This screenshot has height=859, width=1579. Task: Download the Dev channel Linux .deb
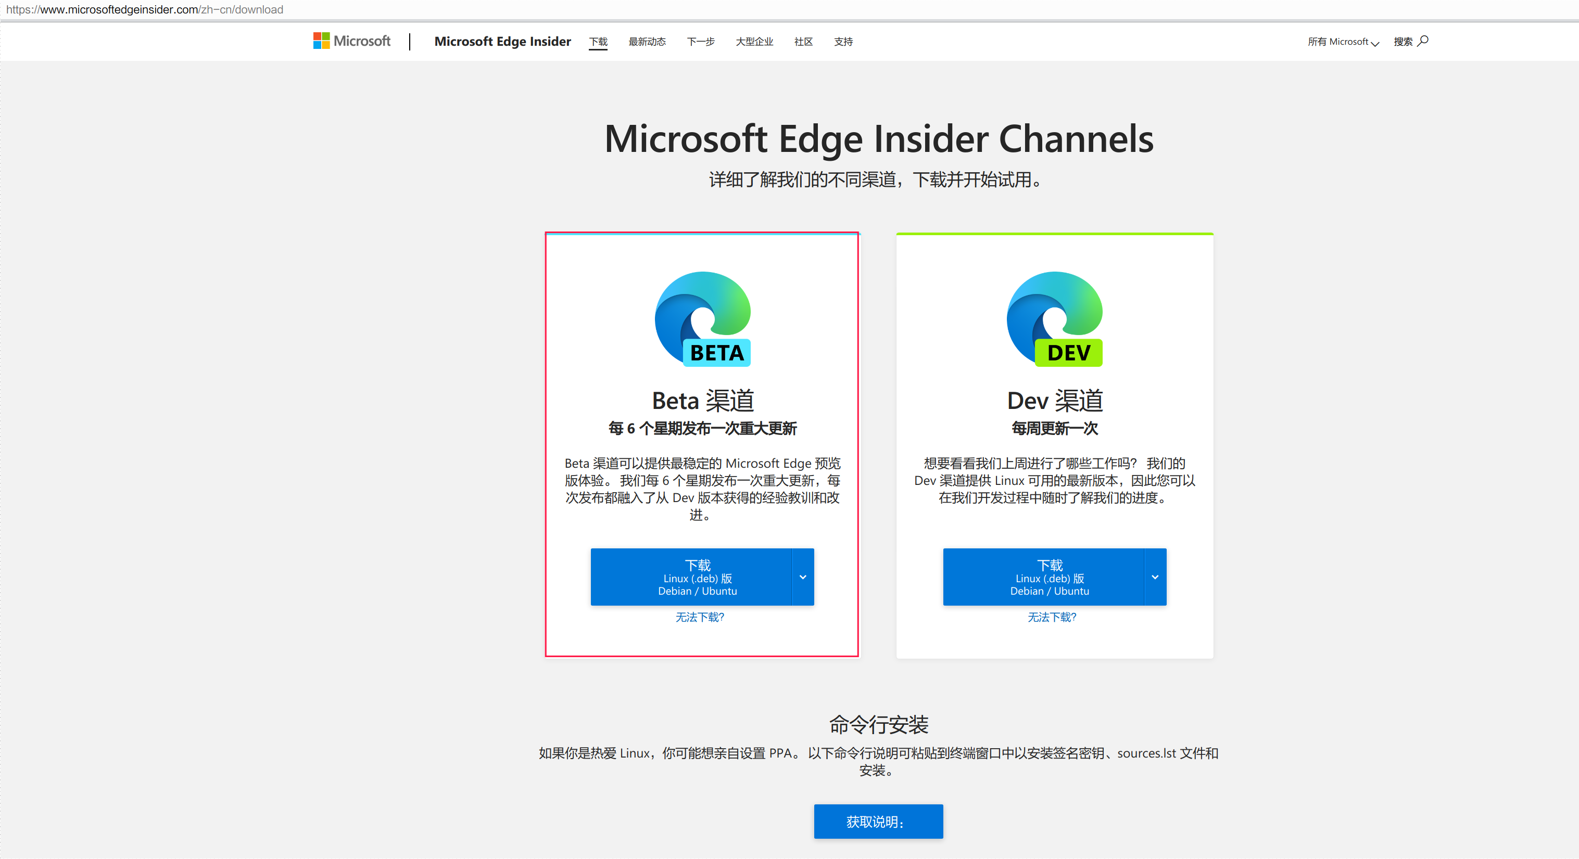[1043, 577]
